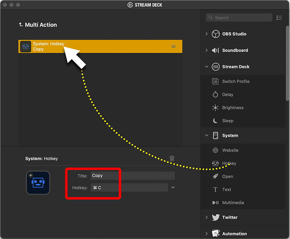Image resolution: width=290 pixels, height=239 pixels.
Task: Delete the action with the trash icon
Action: click(x=172, y=158)
